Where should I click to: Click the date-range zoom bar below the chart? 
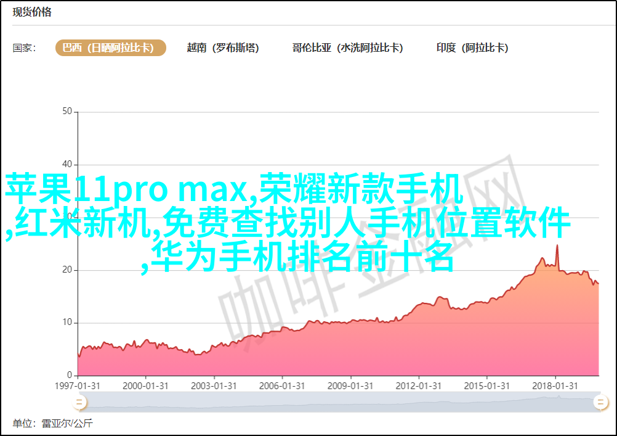tap(339, 403)
